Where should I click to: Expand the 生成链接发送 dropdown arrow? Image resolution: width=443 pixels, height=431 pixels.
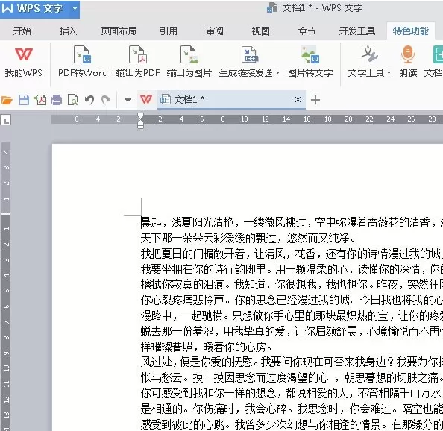[x=277, y=73]
